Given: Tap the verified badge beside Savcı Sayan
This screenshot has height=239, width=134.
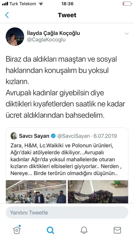Looking at the screenshot, I should click(x=53, y=136).
